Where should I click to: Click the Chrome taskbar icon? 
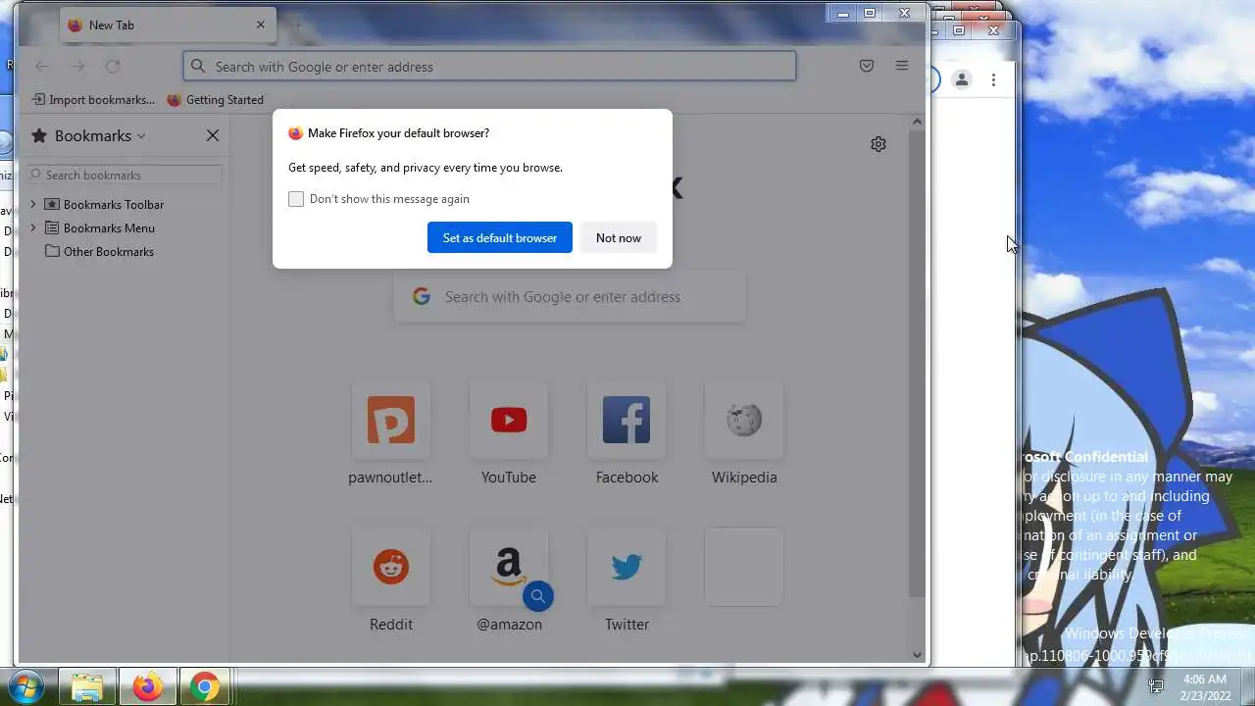[205, 686]
